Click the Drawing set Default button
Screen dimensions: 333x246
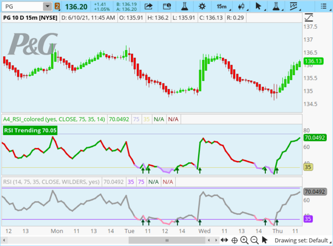301,240
